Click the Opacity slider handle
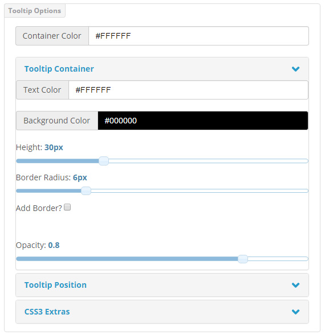Screen dimensions: 325x335 point(243,259)
